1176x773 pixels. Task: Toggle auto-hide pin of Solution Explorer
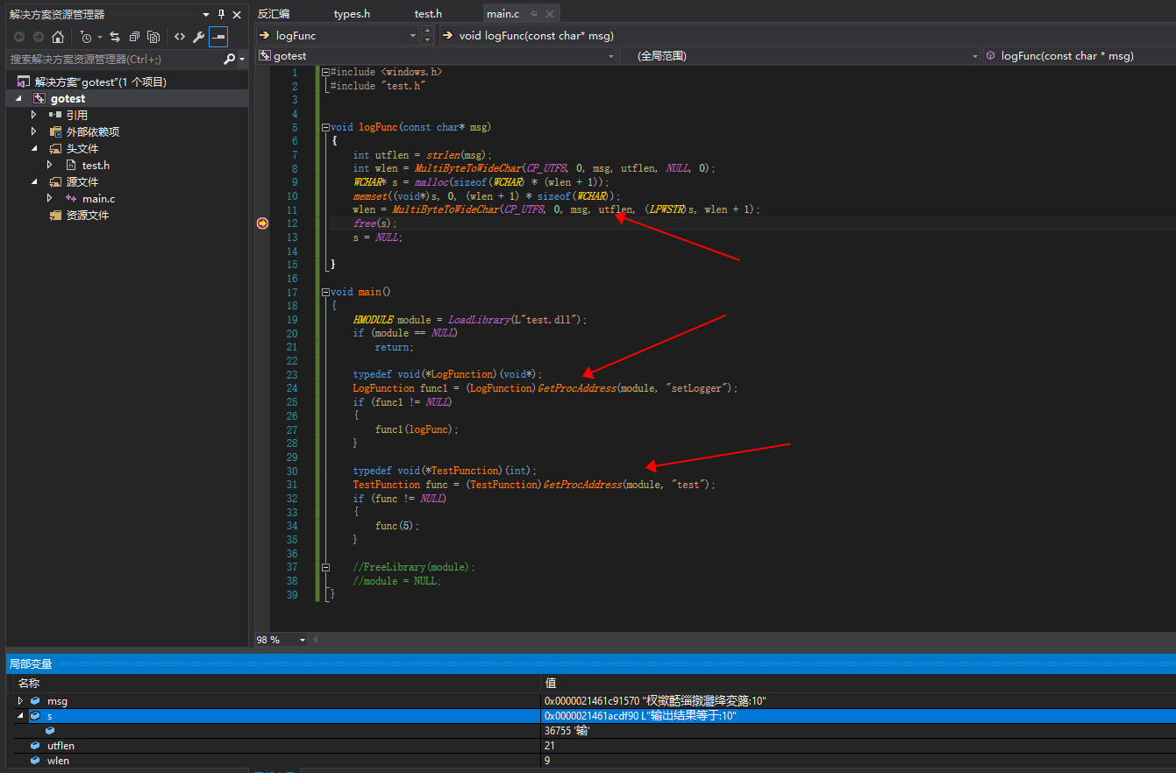click(x=221, y=14)
